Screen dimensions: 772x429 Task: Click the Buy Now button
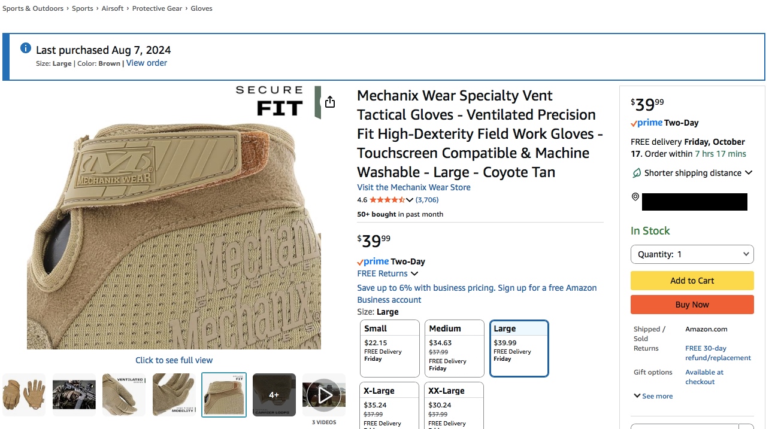[x=692, y=305]
